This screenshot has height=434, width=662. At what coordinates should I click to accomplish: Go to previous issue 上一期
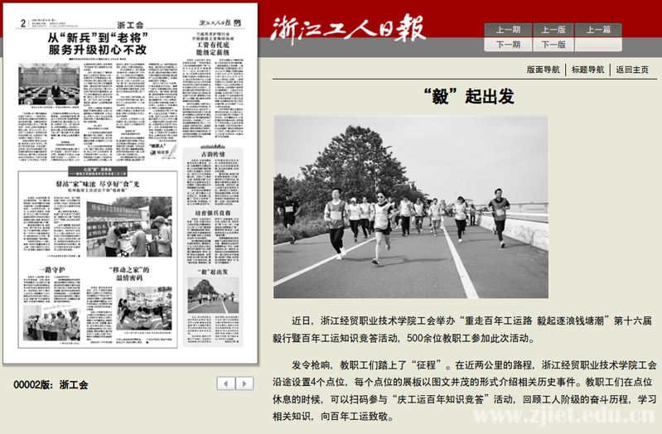point(508,30)
